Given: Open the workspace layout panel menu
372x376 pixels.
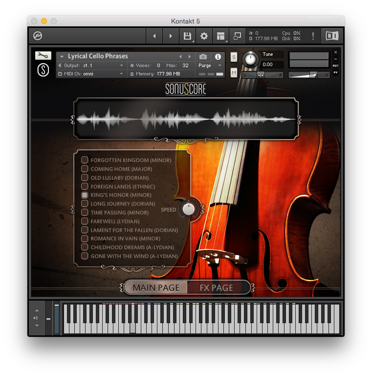Looking at the screenshot, I should pyautogui.click(x=220, y=36).
